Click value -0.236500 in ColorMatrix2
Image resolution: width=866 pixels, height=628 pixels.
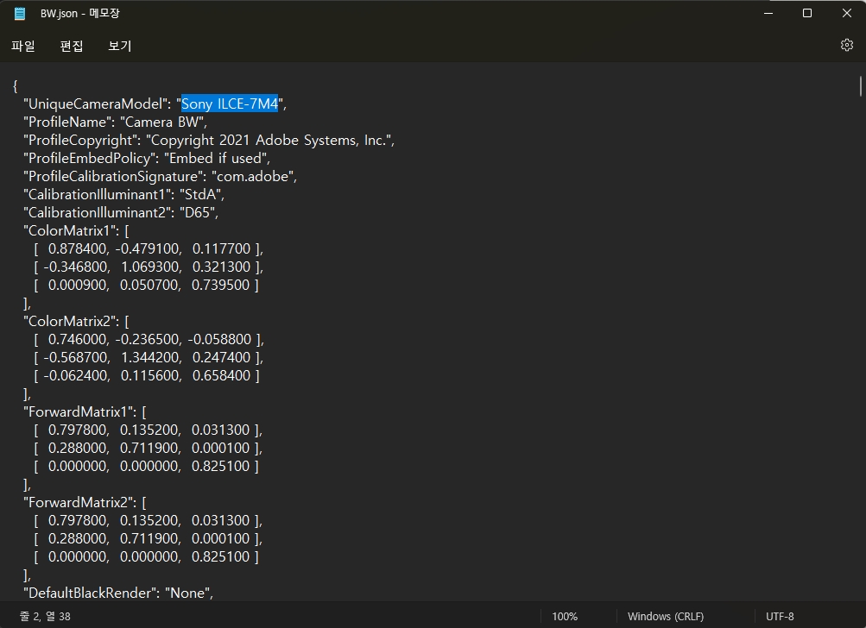(147, 339)
